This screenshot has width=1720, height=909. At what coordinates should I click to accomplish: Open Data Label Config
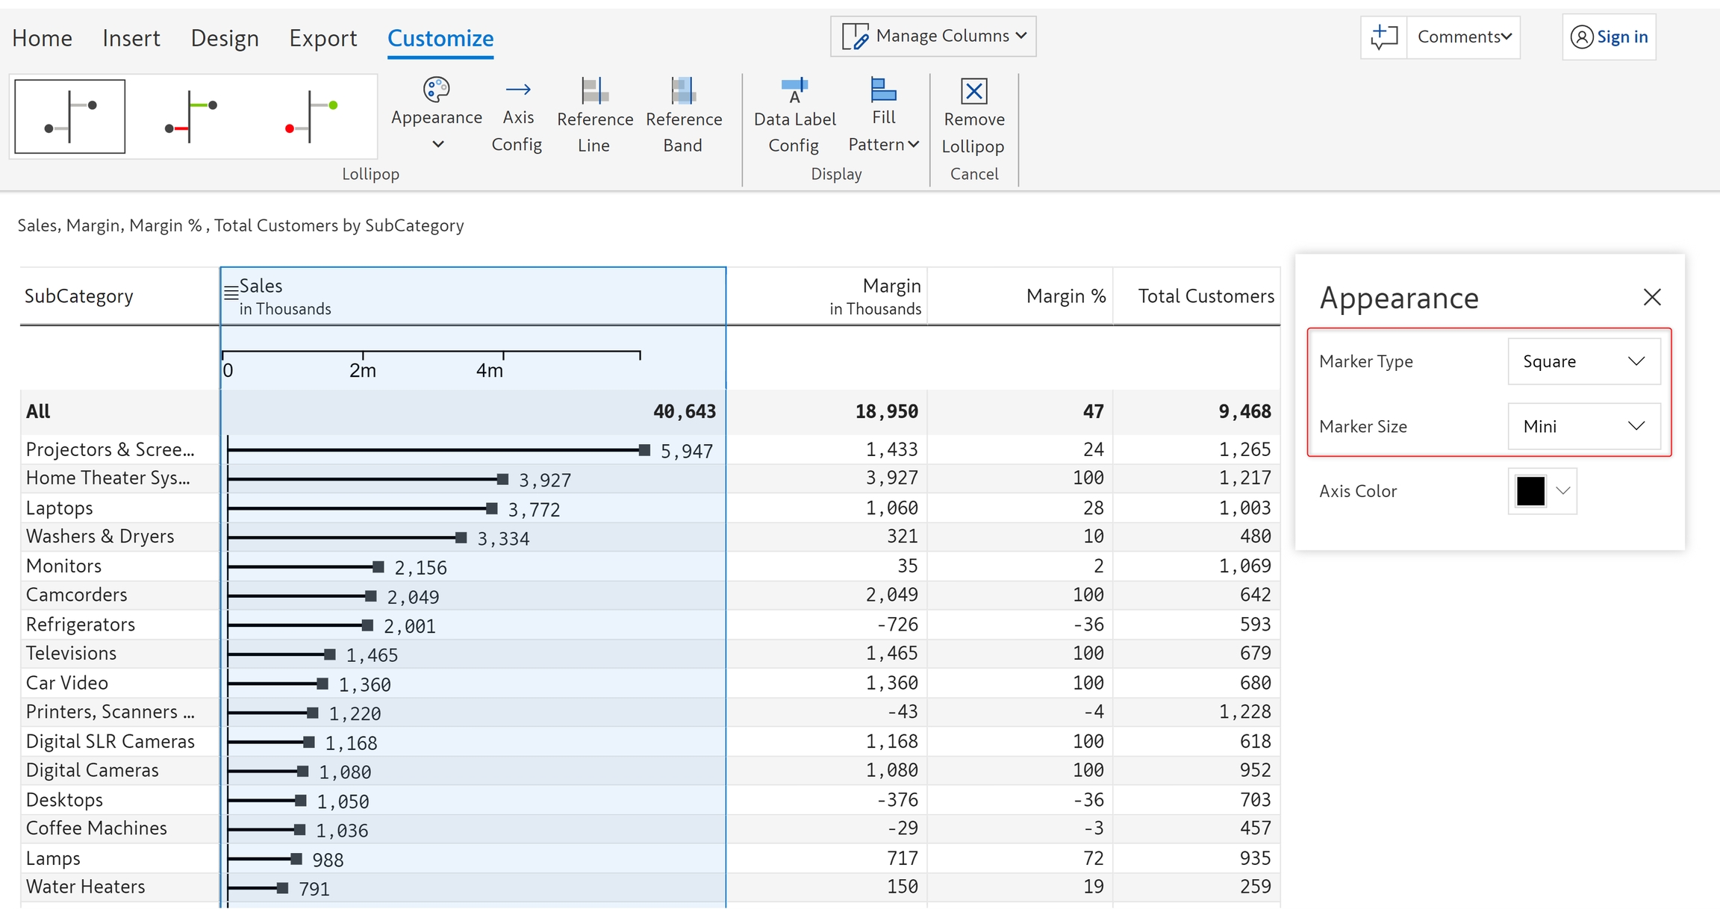click(x=794, y=116)
